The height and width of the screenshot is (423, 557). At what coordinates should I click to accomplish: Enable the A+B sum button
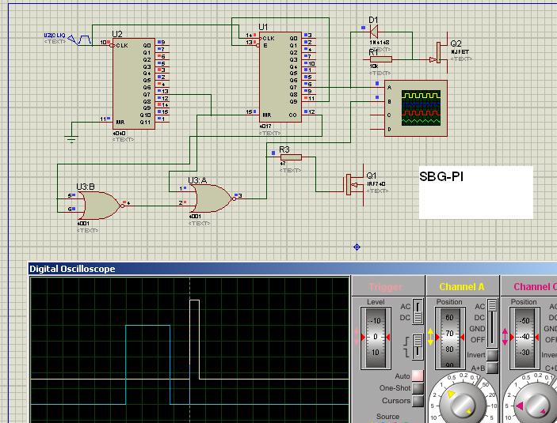(x=493, y=368)
